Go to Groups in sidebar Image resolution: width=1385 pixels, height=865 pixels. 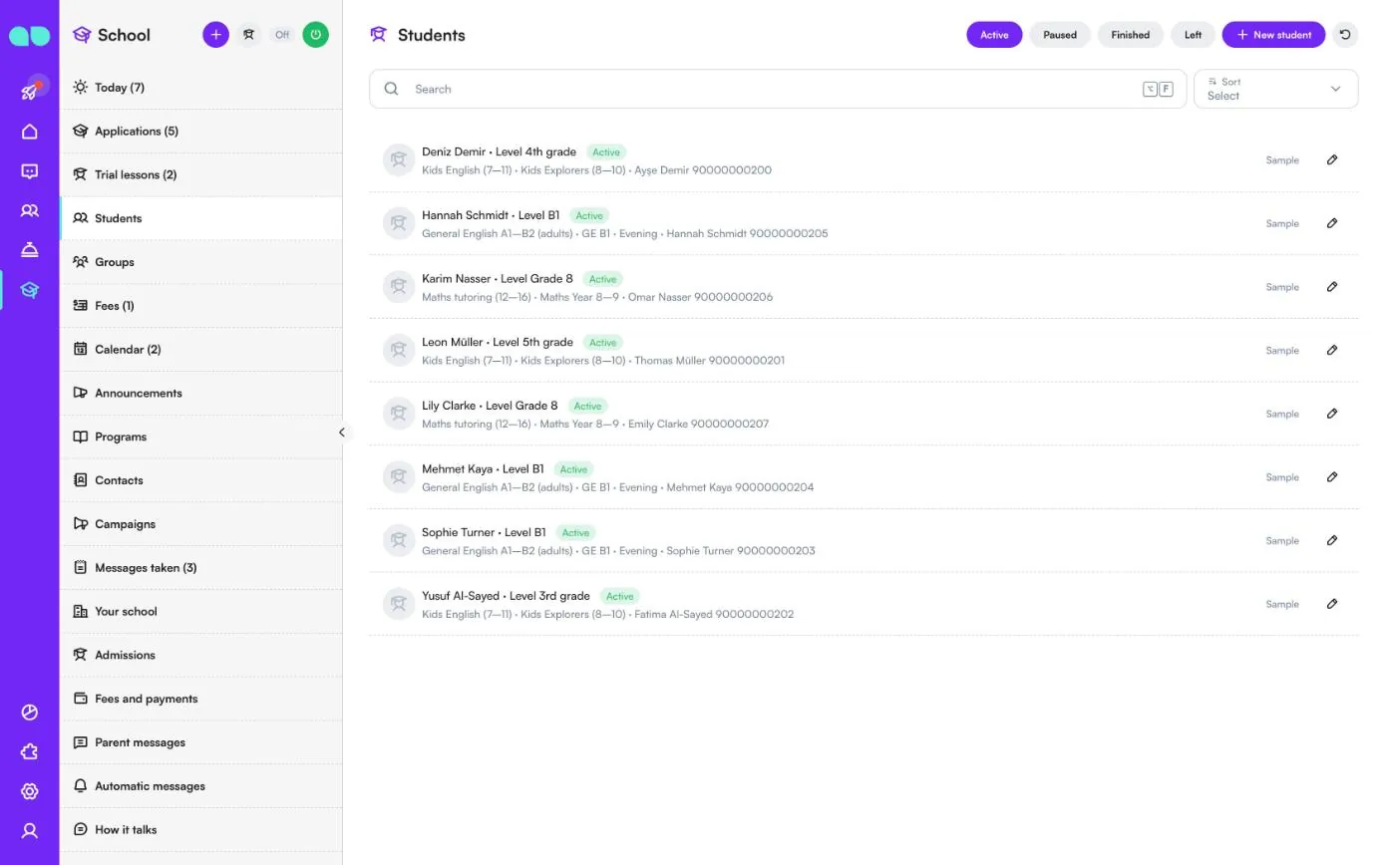[x=200, y=262]
